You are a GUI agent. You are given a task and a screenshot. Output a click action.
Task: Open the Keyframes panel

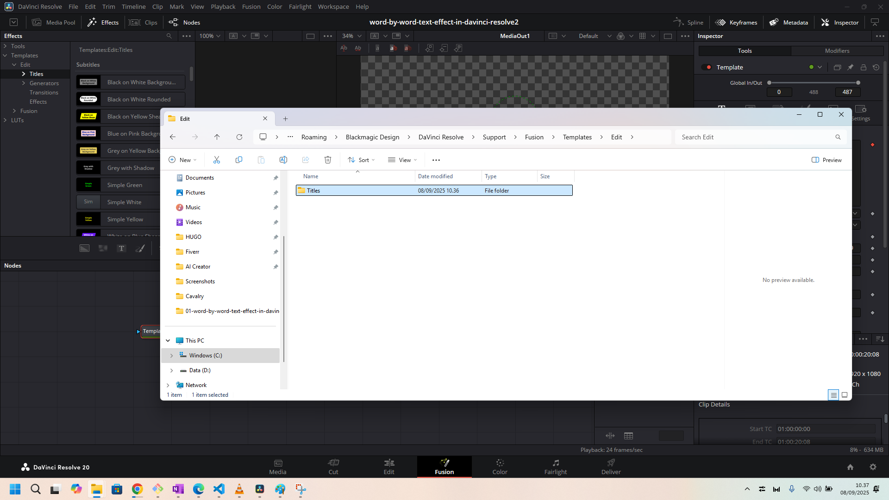pyautogui.click(x=736, y=22)
